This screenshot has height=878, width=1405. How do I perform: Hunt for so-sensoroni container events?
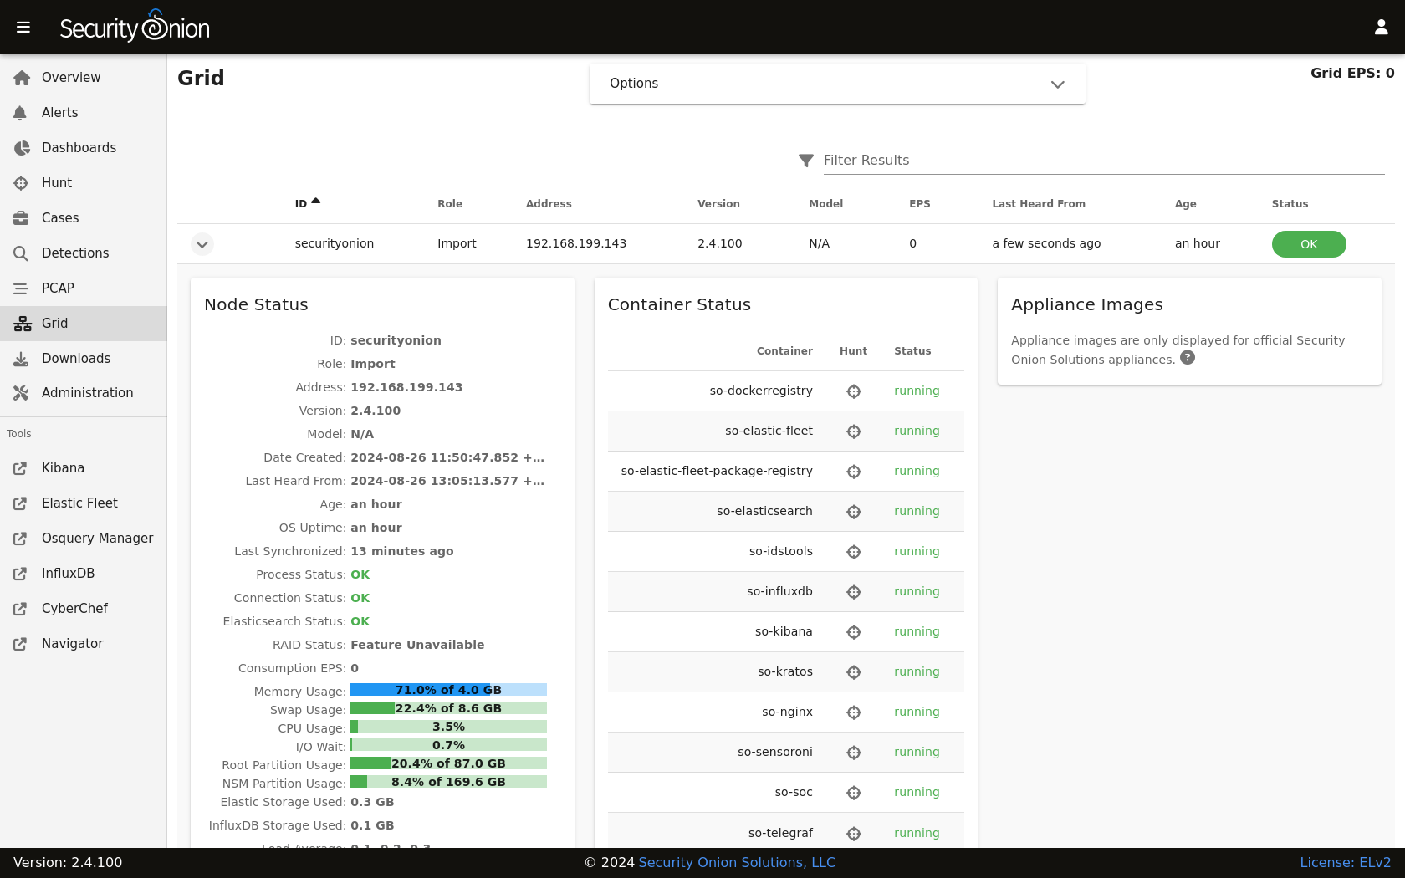[x=854, y=753]
